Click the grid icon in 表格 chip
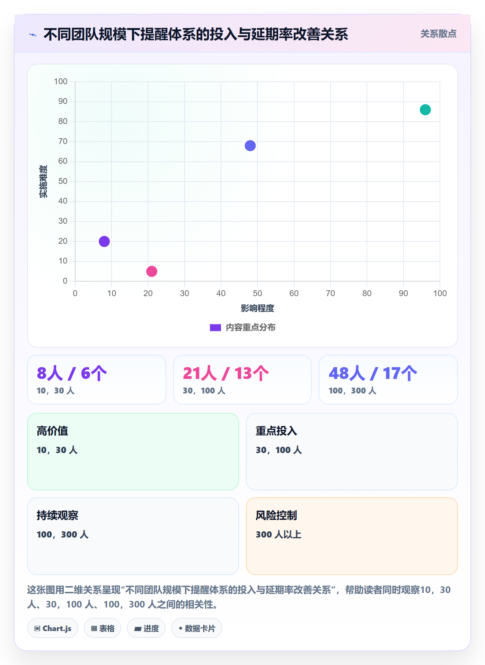Viewport: 485px width, 665px height. pyautogui.click(x=94, y=629)
